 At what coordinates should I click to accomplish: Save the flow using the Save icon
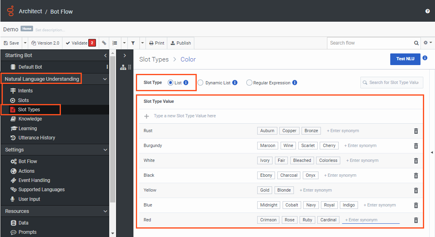[x=11, y=43]
